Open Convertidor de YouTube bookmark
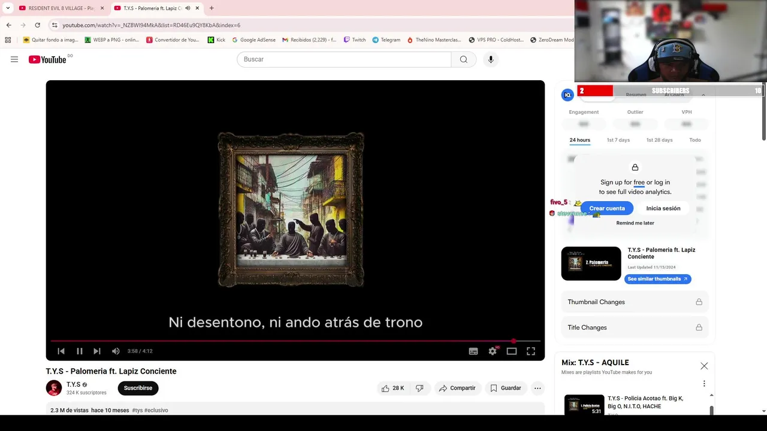The width and height of the screenshot is (767, 431). pos(173,40)
